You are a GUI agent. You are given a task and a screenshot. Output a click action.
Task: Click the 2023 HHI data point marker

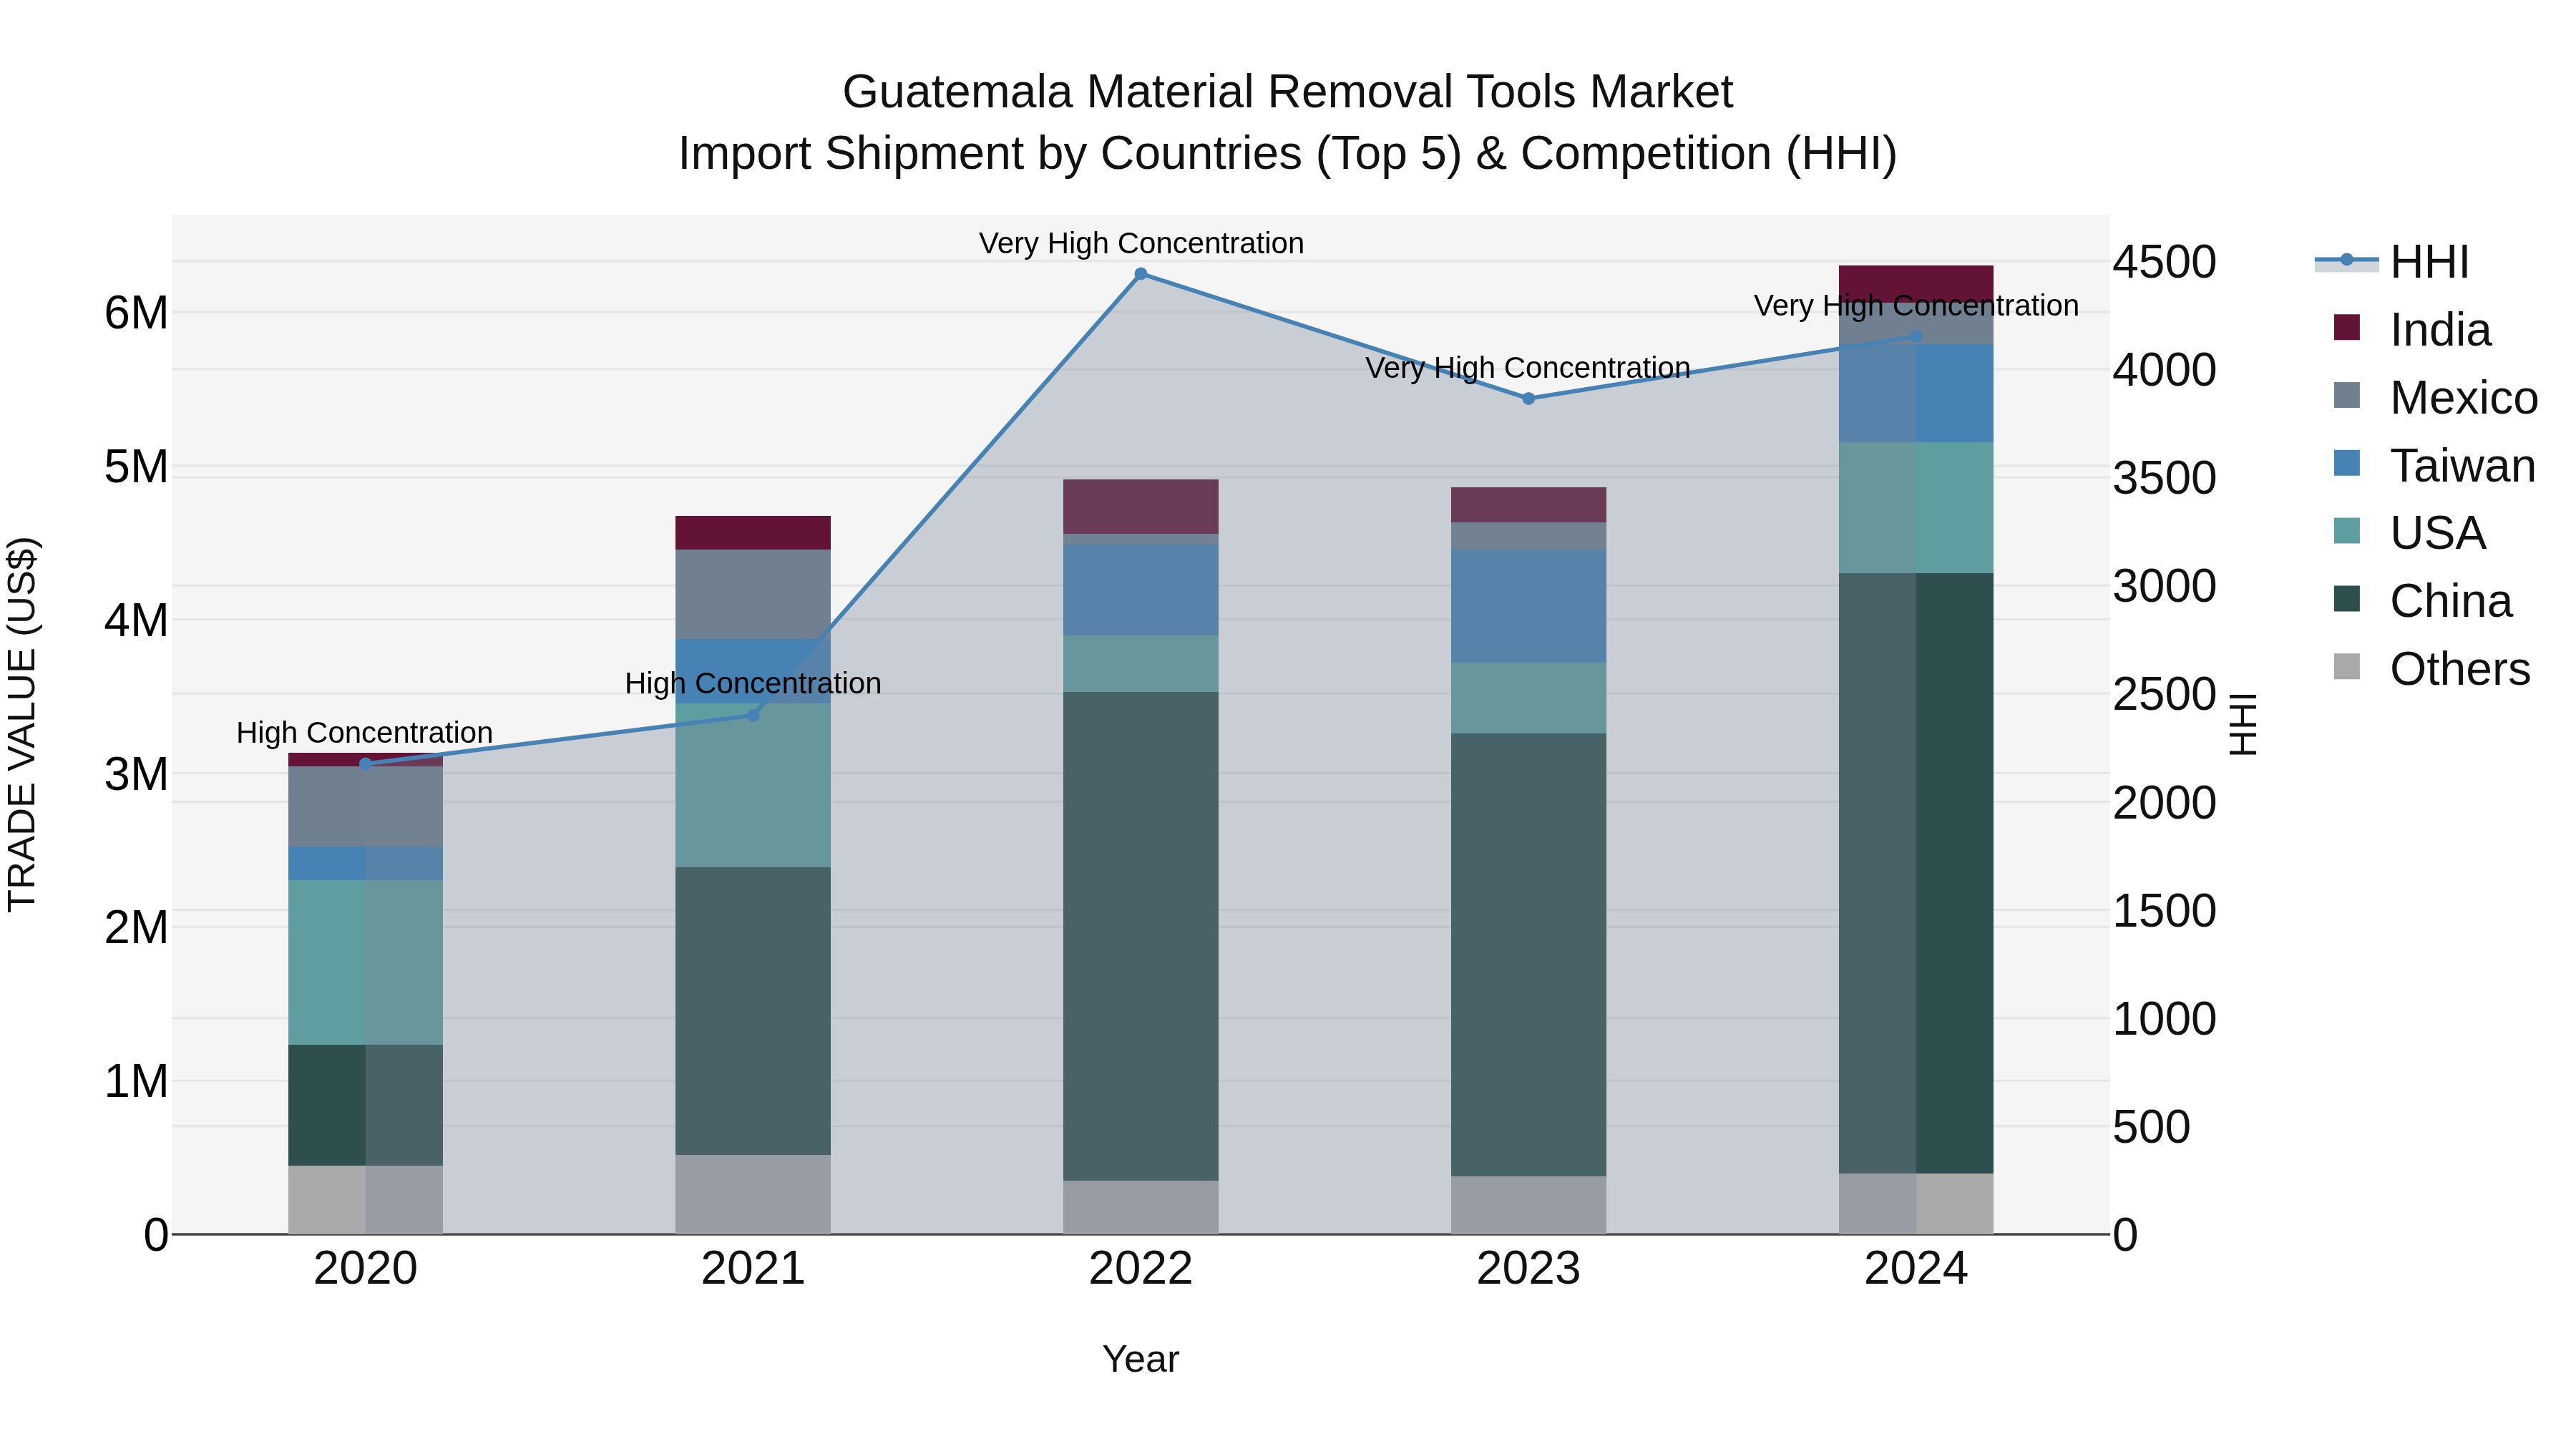tap(1528, 399)
